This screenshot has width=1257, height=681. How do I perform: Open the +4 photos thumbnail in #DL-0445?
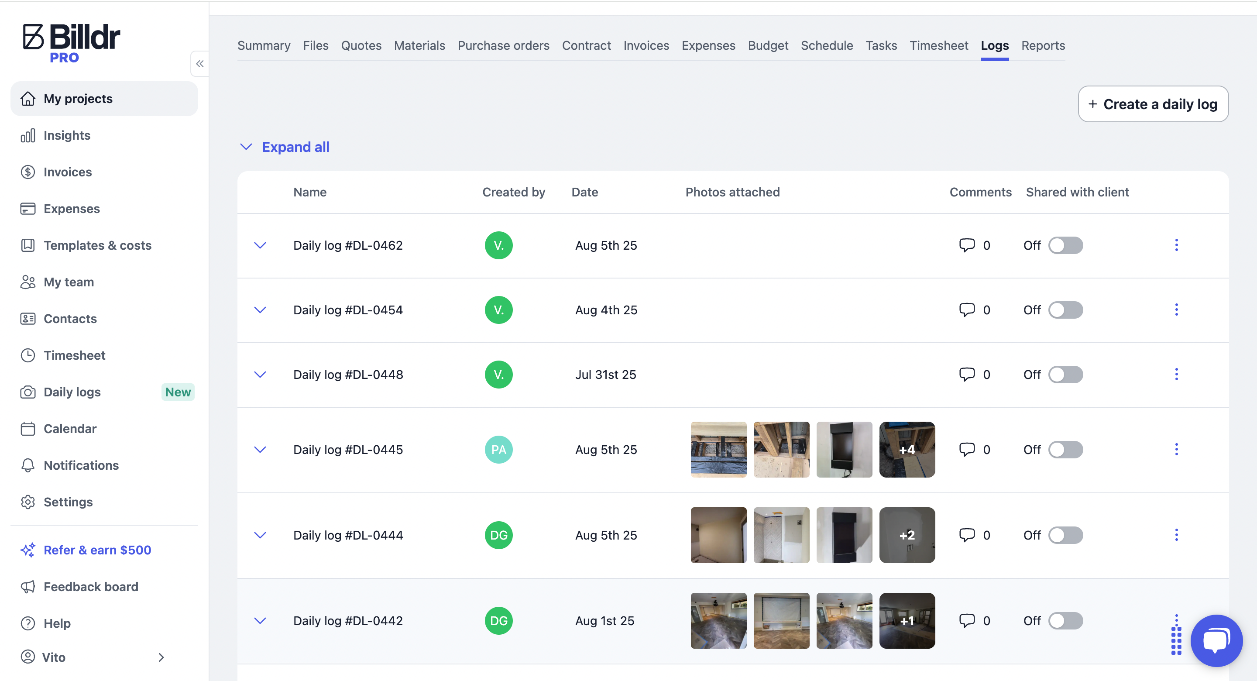[x=907, y=449]
